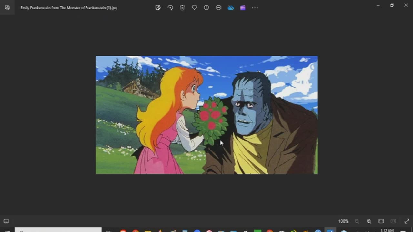The image size is (413, 232).
Task: Restore down the Photos window
Action: click(392, 5)
